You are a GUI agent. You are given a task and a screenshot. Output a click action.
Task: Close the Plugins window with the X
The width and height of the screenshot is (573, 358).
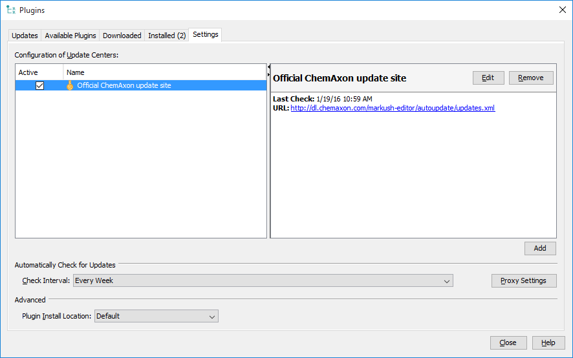click(561, 10)
